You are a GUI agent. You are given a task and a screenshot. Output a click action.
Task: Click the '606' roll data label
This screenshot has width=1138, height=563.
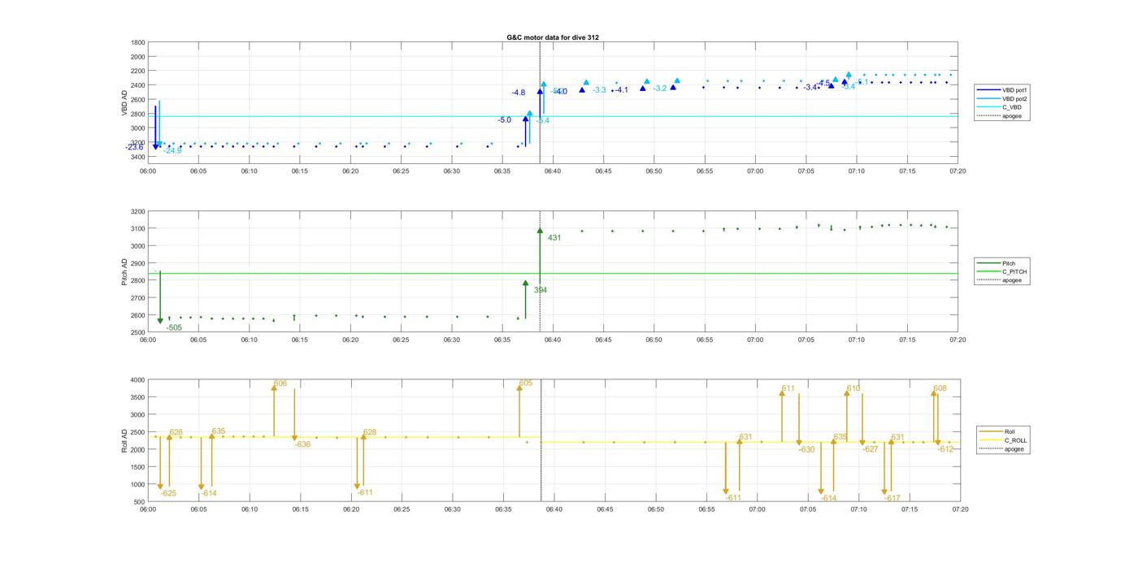(x=280, y=383)
